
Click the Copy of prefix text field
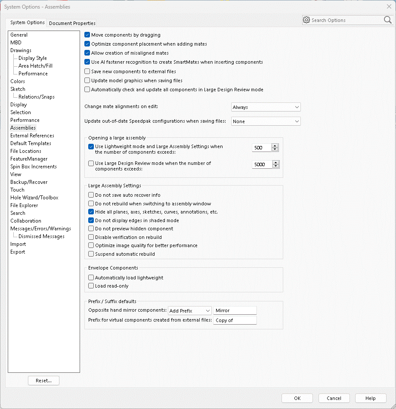point(235,320)
